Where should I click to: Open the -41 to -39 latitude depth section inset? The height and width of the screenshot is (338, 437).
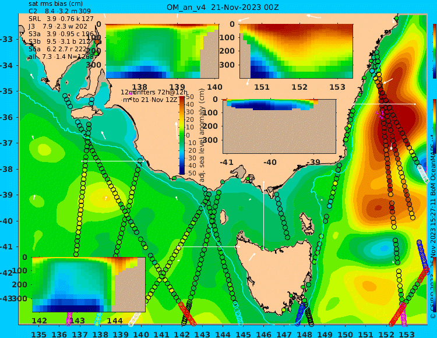(x=279, y=126)
